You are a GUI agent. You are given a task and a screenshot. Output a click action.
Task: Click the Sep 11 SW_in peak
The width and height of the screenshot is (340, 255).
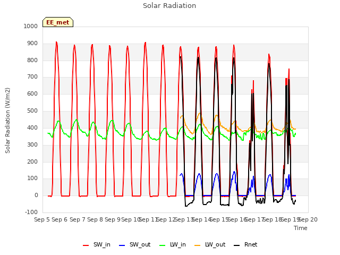click(x=145, y=42)
